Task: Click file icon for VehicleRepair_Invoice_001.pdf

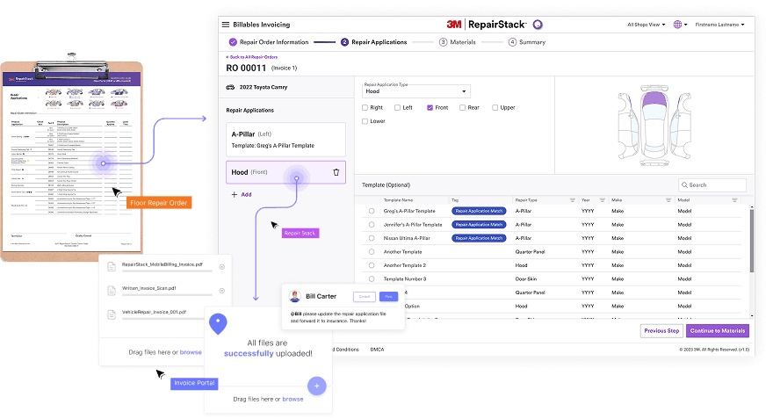Action: (112, 314)
